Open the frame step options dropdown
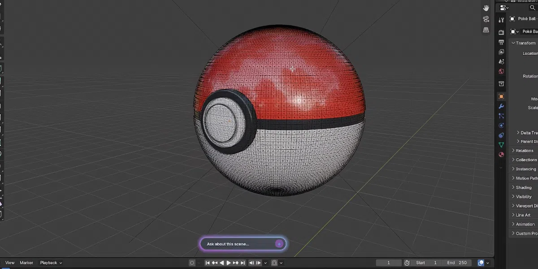 pyautogui.click(x=265, y=263)
